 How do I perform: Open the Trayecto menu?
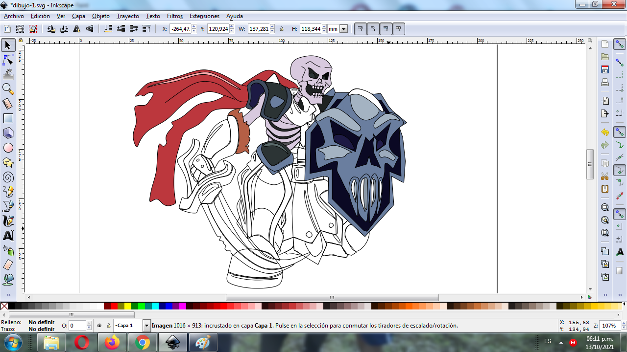pyautogui.click(x=128, y=16)
